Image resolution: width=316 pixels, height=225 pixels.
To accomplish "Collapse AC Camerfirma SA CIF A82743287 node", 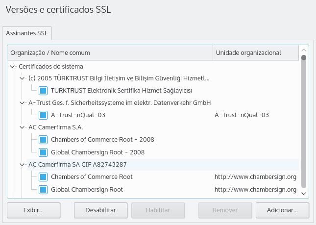I will click(x=22, y=164).
